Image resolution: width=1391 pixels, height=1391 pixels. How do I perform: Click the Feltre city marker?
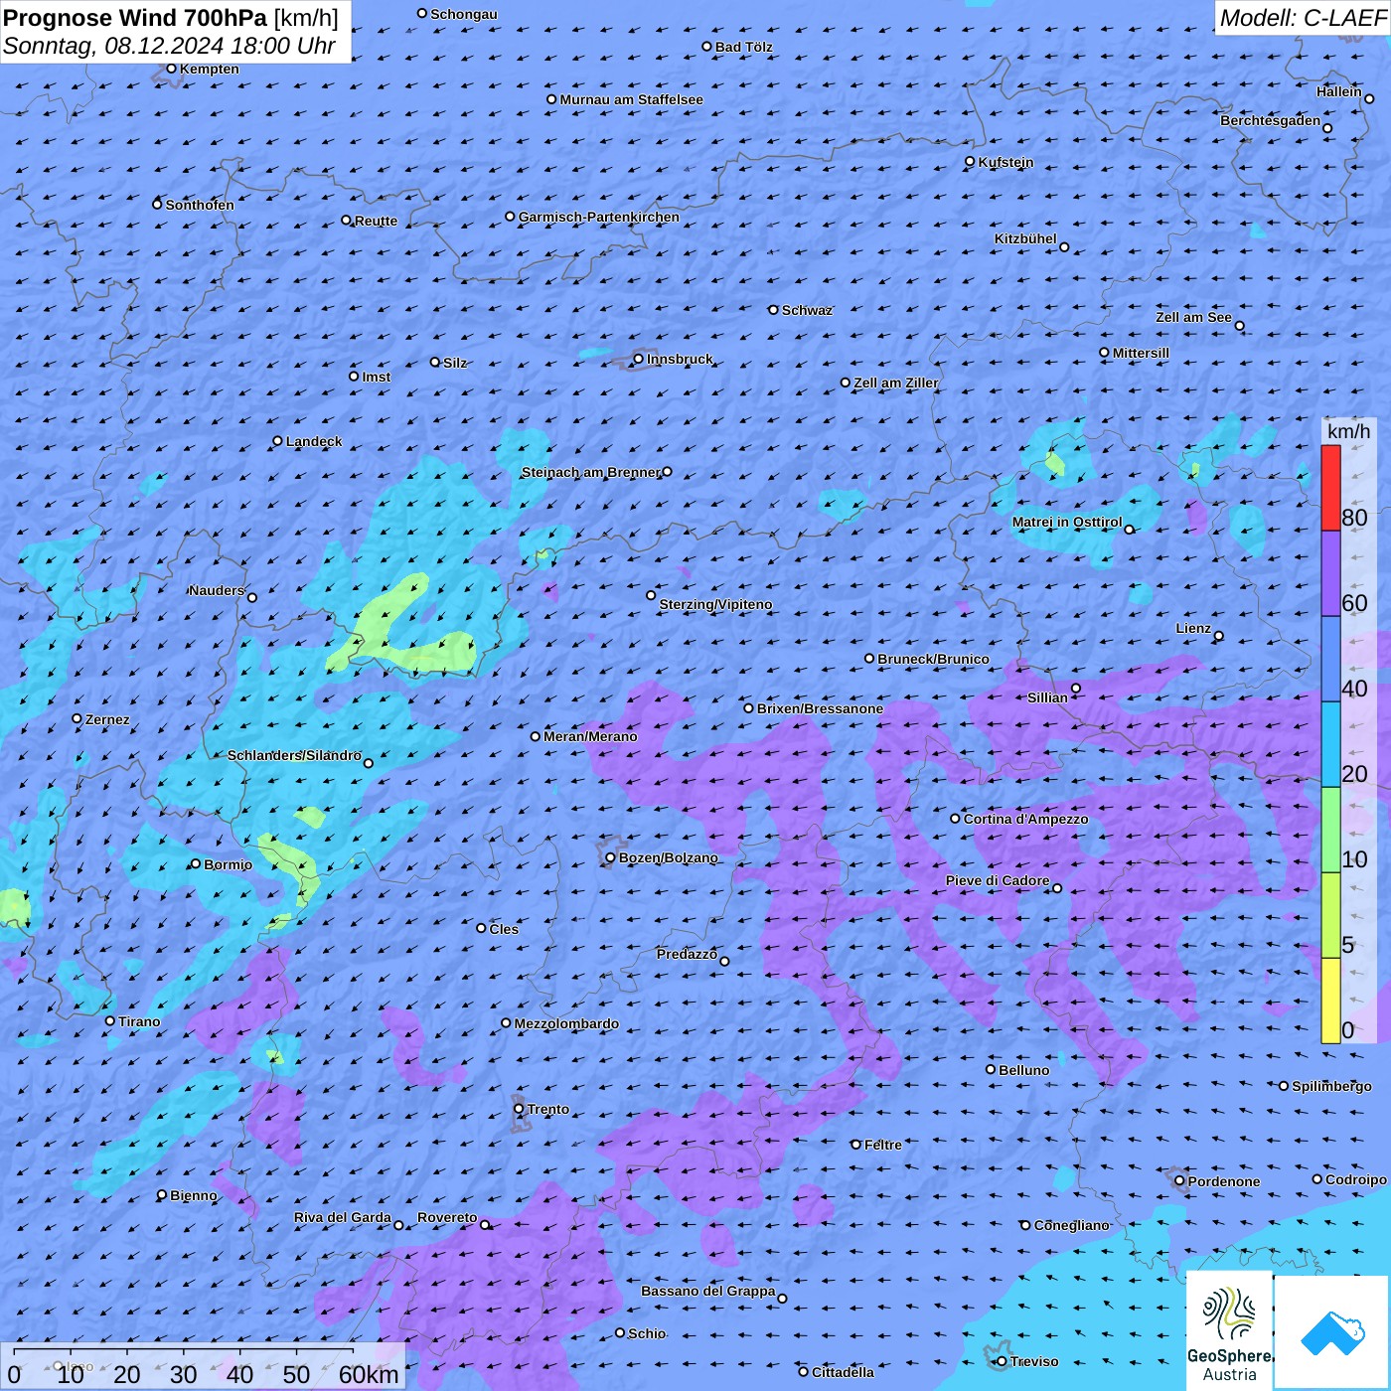coord(856,1145)
